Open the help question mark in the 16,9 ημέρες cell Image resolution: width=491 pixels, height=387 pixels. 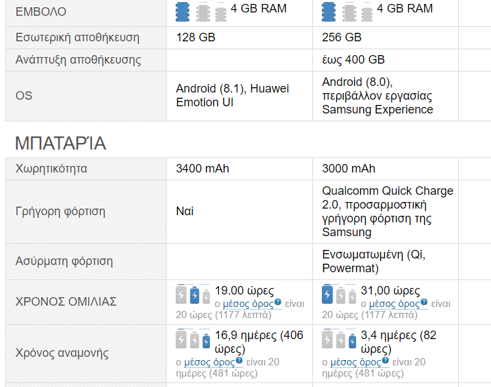point(238,360)
